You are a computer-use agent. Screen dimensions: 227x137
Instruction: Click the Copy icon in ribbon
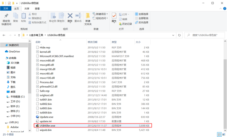tap(16, 16)
